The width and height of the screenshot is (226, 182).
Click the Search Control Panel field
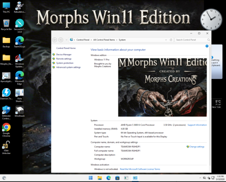[x=193, y=40]
